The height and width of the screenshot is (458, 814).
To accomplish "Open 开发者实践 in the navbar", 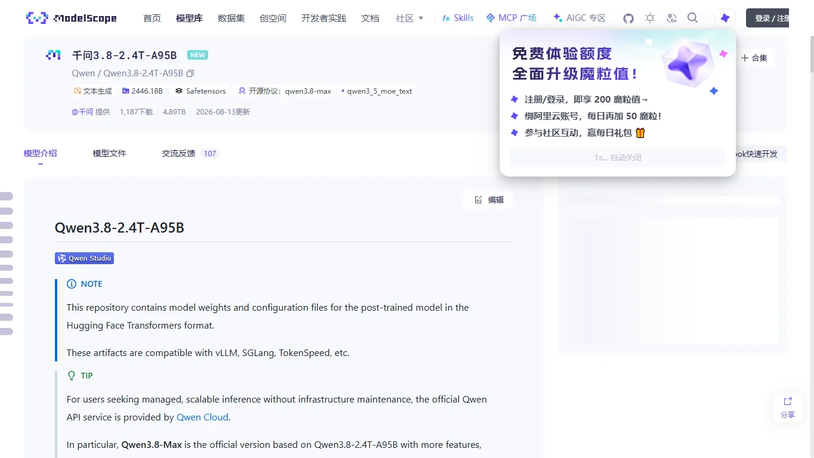I will coord(324,18).
